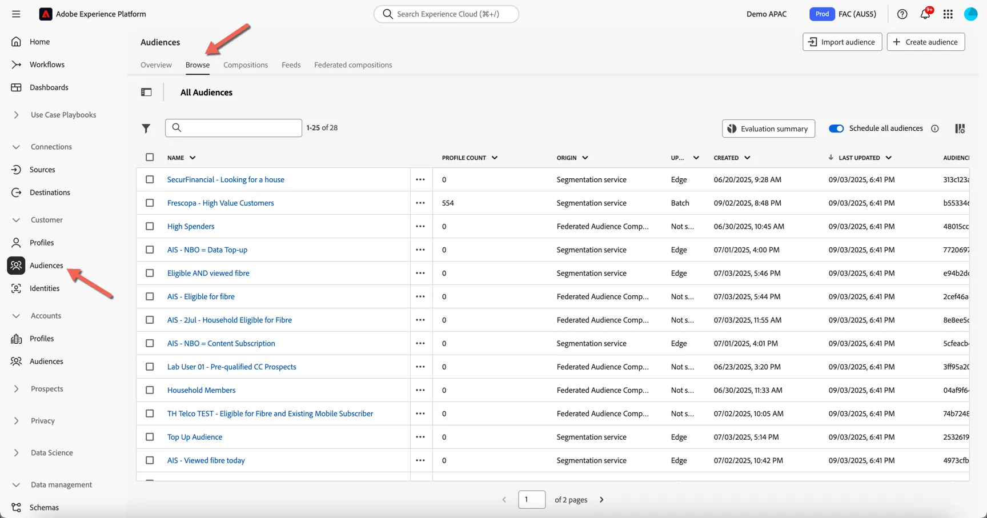Switch to the Overview tab

(156, 65)
